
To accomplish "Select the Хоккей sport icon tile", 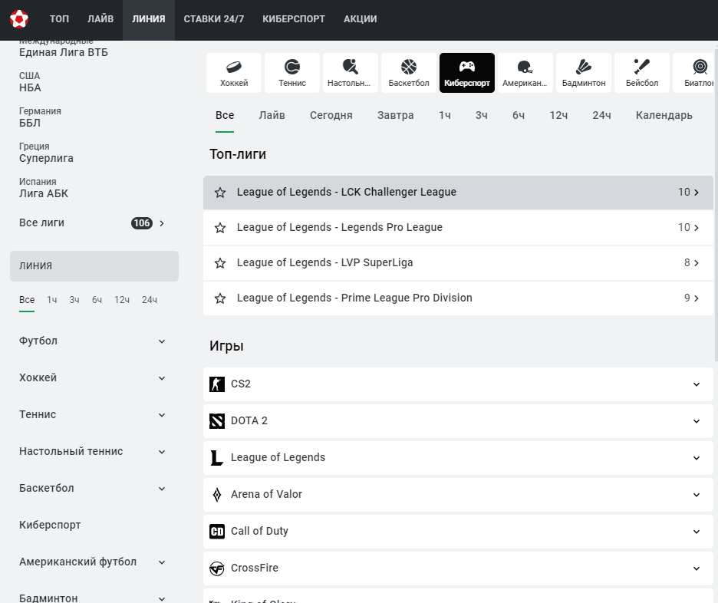I will tap(234, 73).
